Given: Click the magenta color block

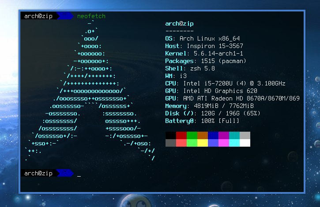Looking at the screenshot, I should click(x=224, y=143).
